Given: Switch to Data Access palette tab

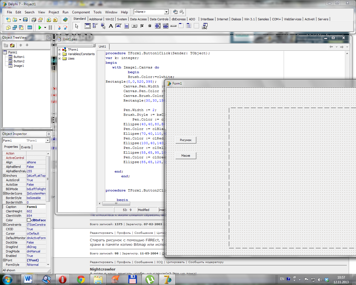Looking at the screenshot, I should (x=138, y=19).
